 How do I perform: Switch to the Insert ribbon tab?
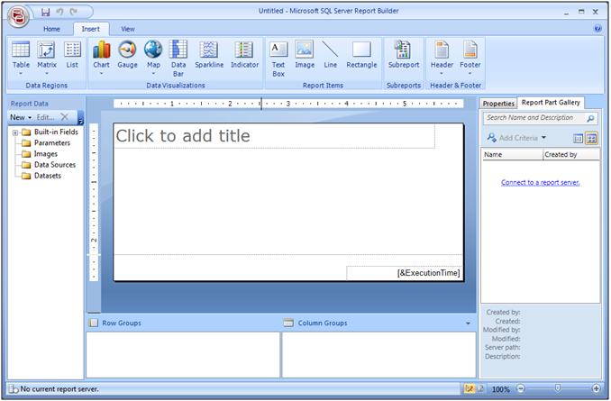point(90,29)
